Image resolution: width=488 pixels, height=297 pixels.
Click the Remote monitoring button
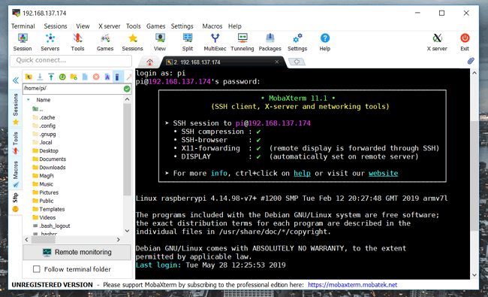(x=77, y=252)
